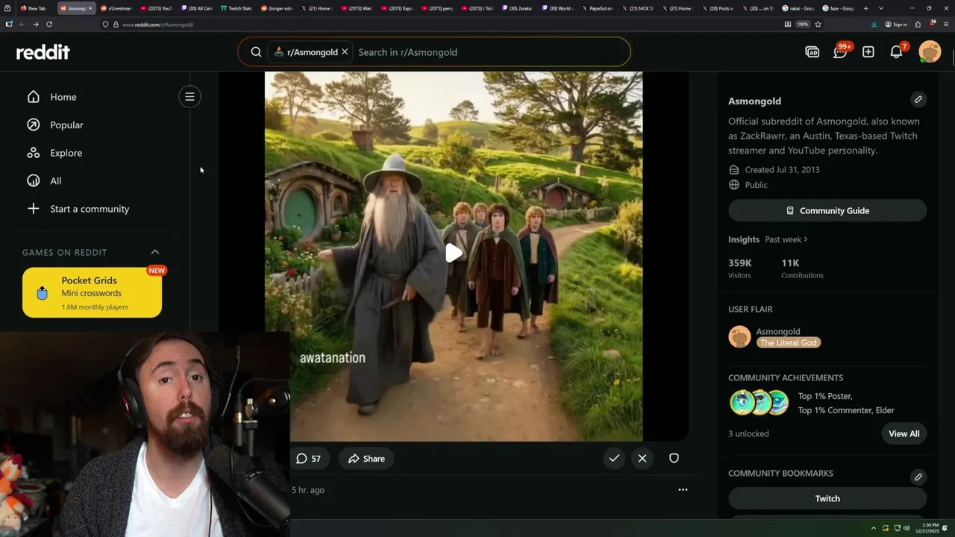Open the list all tabs dropdown
This screenshot has height=537, width=955.
[x=881, y=8]
